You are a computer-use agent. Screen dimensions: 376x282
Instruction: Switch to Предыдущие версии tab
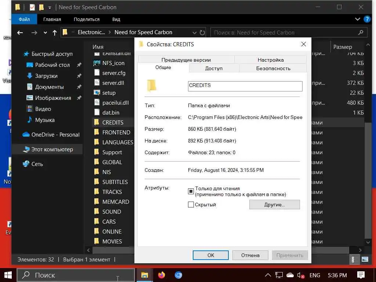(186, 60)
